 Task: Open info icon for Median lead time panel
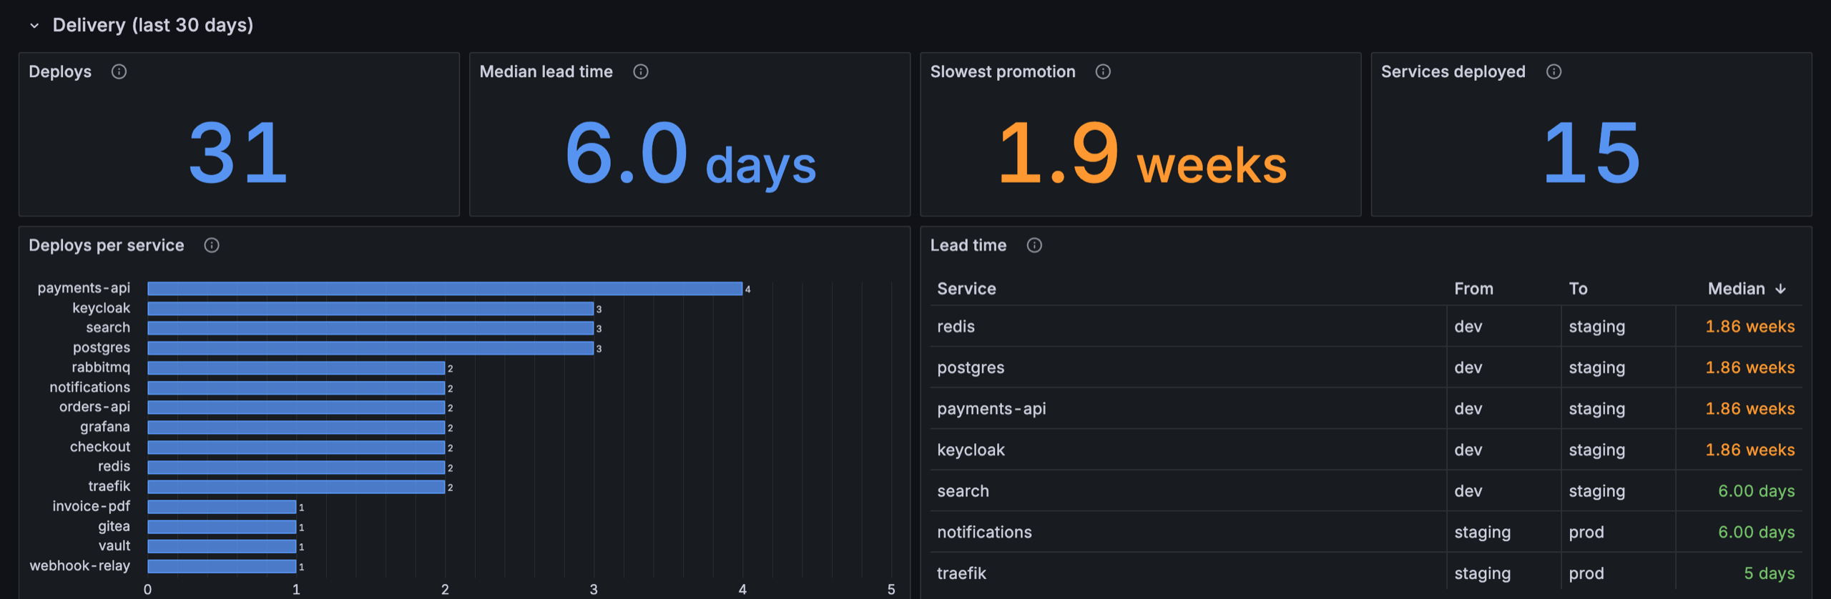pyautogui.click(x=641, y=71)
